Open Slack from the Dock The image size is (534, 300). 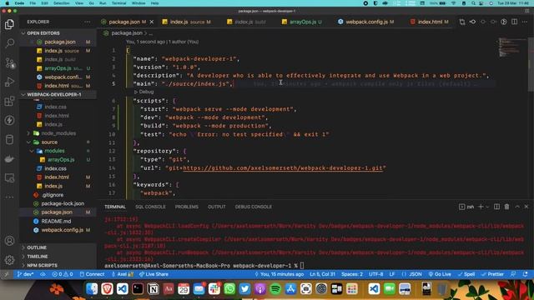click(x=214, y=289)
